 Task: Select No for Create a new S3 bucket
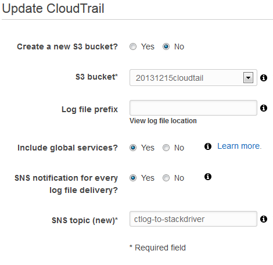(x=166, y=46)
